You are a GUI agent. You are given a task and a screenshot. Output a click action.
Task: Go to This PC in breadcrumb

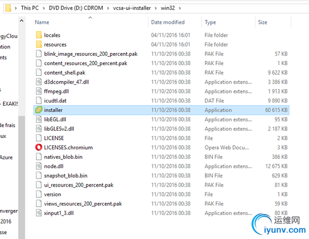(30, 8)
